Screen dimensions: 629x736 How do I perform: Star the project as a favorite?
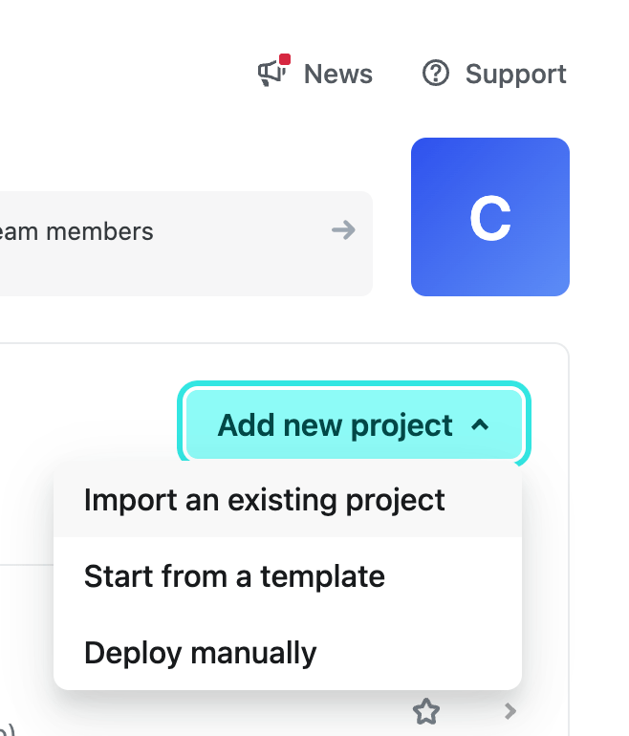click(425, 711)
